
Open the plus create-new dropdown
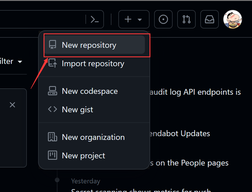(x=134, y=19)
